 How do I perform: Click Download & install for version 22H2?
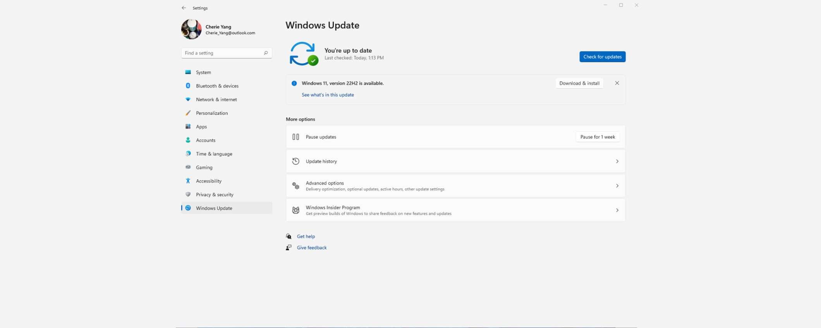[x=579, y=83]
